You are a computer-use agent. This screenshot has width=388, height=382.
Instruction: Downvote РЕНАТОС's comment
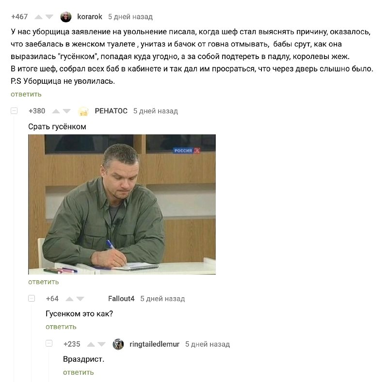[66, 111]
